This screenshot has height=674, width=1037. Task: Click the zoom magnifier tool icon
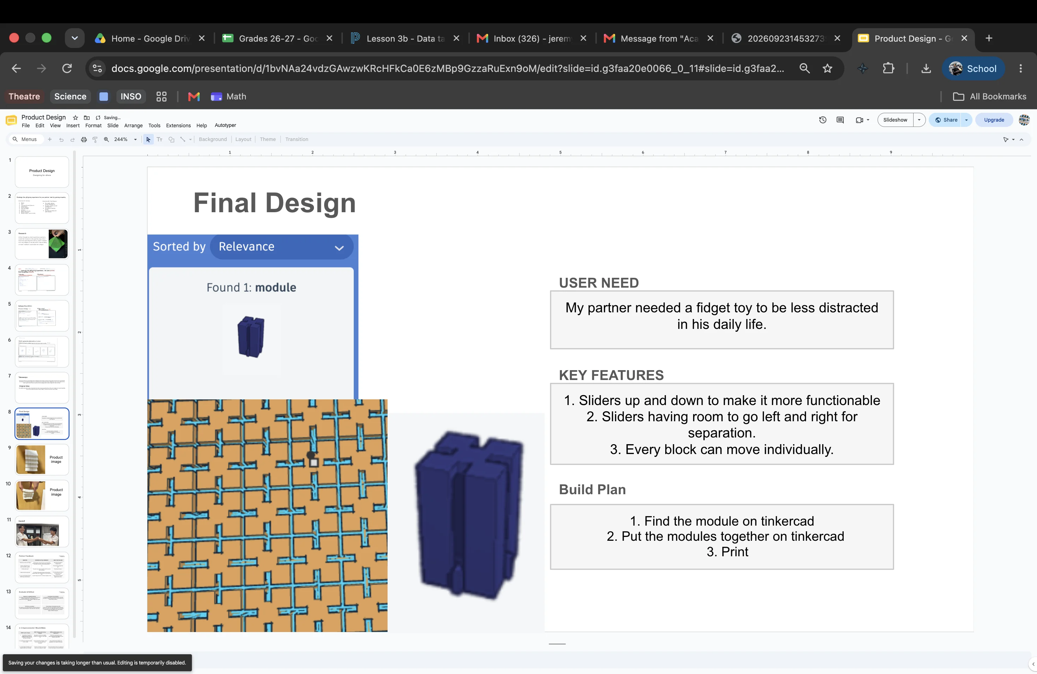(x=106, y=139)
